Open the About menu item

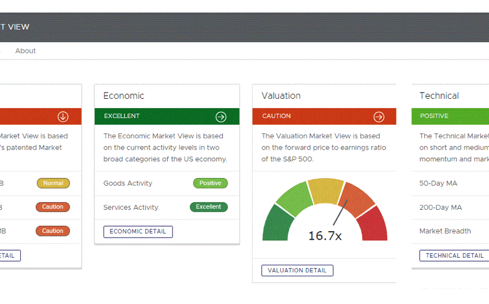(25, 51)
